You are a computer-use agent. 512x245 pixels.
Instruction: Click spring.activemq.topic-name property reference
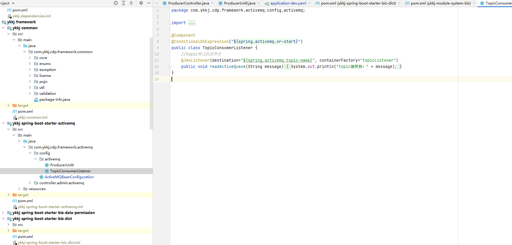[277, 60]
